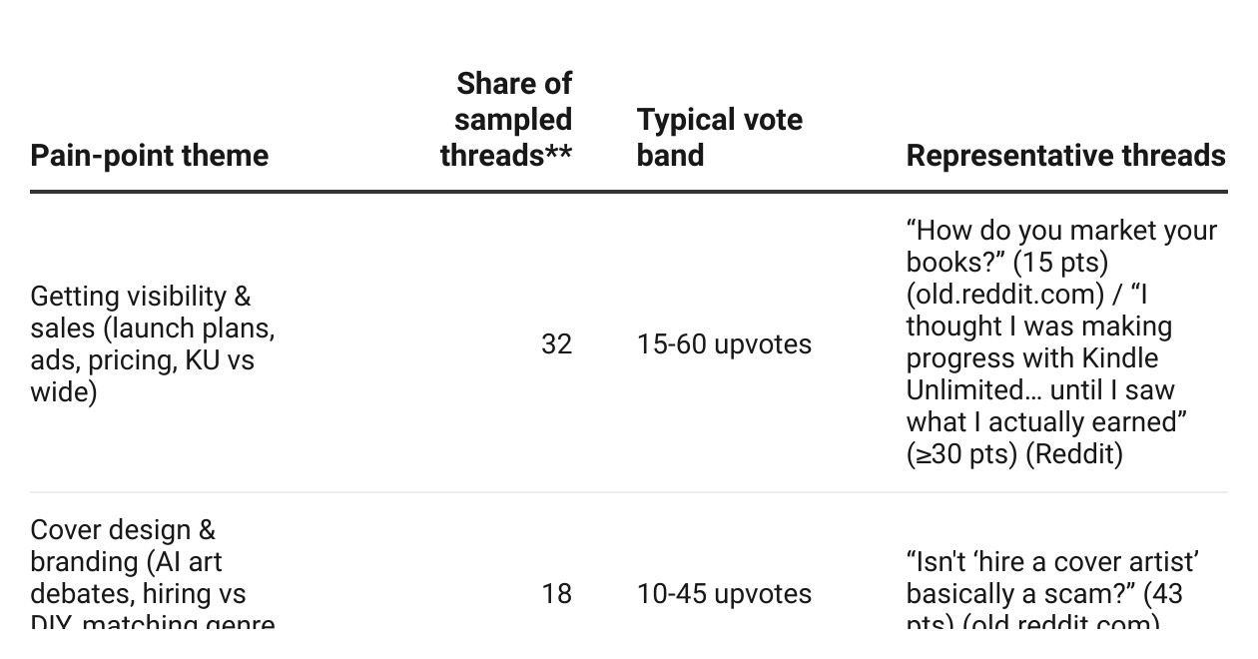1258x659 pixels.
Task: Click the "Getting visibility & sales" theme cell
Action: [153, 343]
